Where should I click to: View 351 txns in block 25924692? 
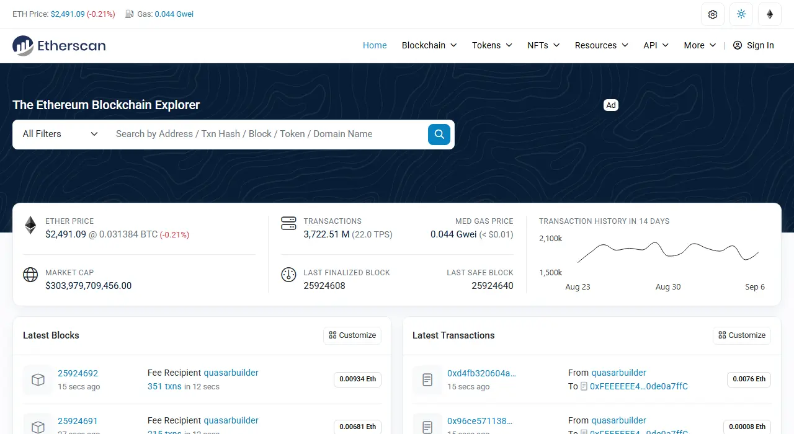pos(164,386)
